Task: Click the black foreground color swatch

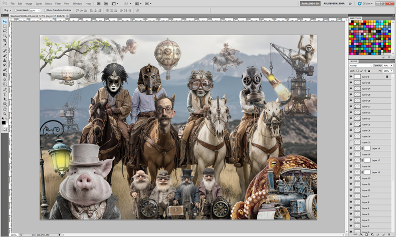Action: [x=4, y=123]
